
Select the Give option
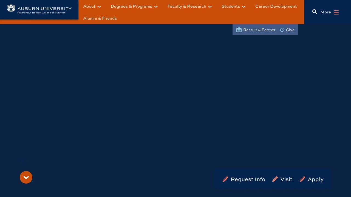[290, 30]
